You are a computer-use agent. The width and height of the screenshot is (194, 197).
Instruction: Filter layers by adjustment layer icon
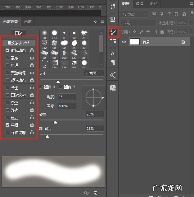click(x=161, y=14)
